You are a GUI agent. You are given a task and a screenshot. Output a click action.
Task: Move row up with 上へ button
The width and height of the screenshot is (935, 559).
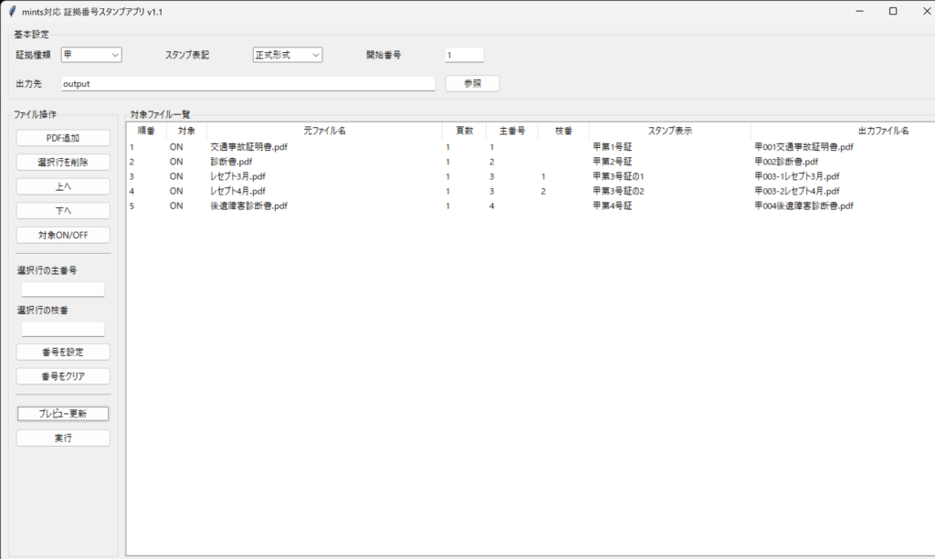[63, 186]
